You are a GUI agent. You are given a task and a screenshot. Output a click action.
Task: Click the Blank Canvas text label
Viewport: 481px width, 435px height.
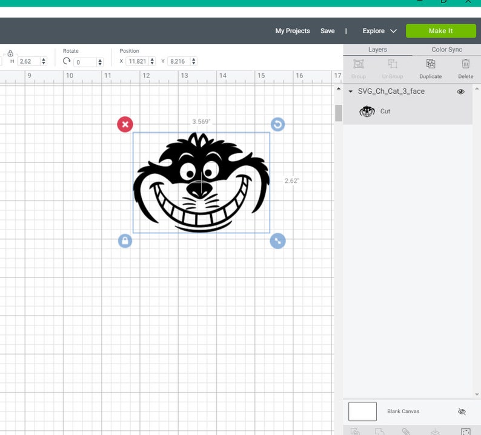pyautogui.click(x=403, y=411)
